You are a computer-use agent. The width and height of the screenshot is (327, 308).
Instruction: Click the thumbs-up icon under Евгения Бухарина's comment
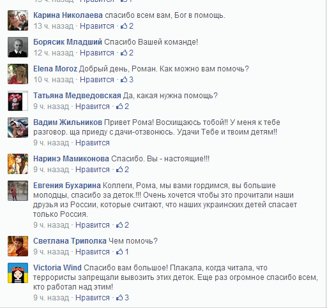119,225
